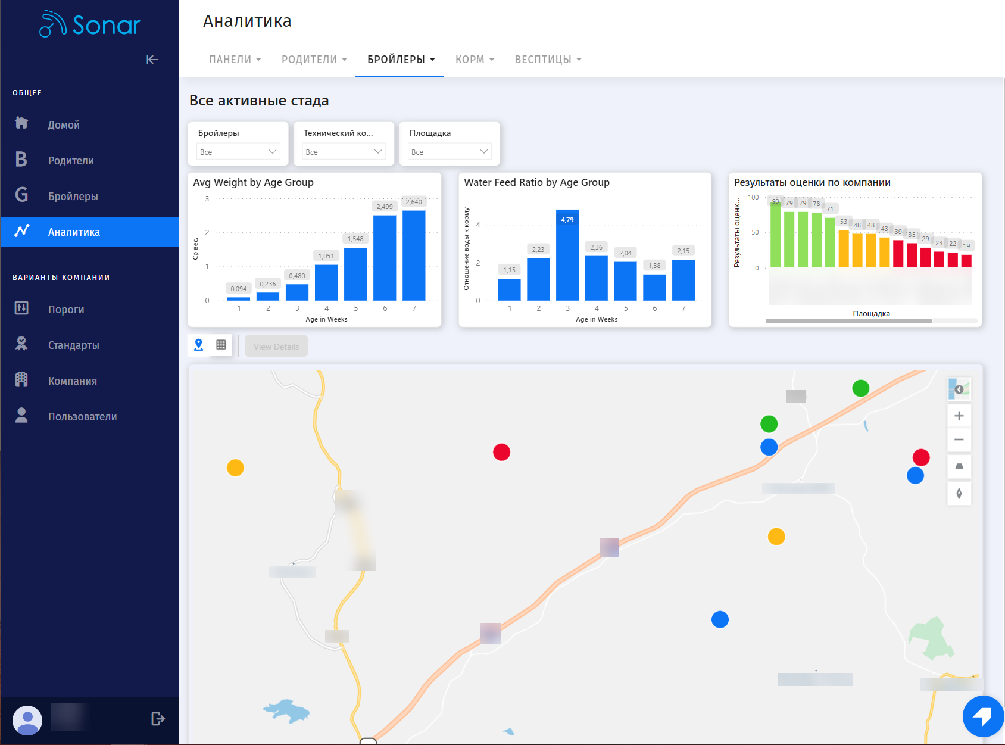Screen dimensions: 1005x745
Task: Click the 0,094 bar label
Action: tap(239, 289)
